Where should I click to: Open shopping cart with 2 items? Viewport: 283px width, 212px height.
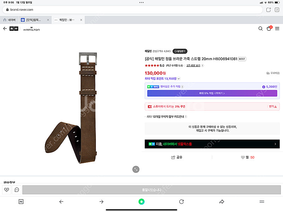point(269,28)
